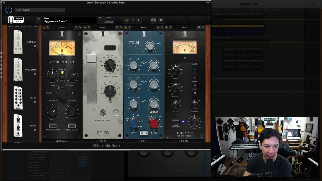The width and height of the screenshot is (322, 181).
Task: Toggle FG-116 Noise Reduction button
Action: (x=176, y=122)
